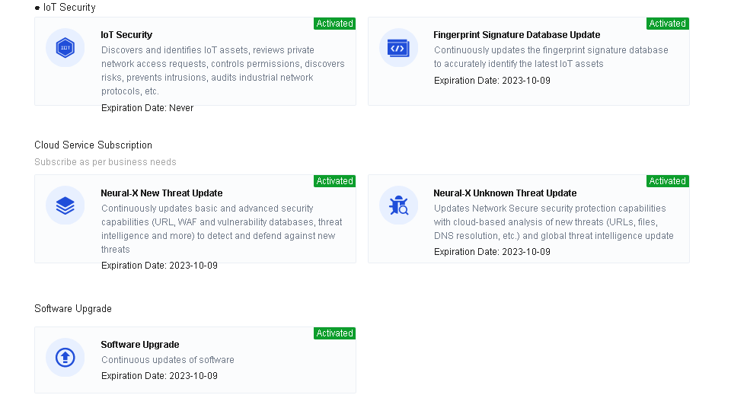Click the Fingerprint Signature Database code icon
Viewport: 731px width, 395px height.
(x=398, y=48)
